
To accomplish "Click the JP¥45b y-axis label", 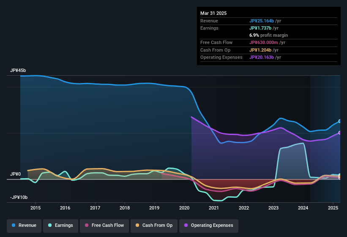I will pyautogui.click(x=18, y=70).
